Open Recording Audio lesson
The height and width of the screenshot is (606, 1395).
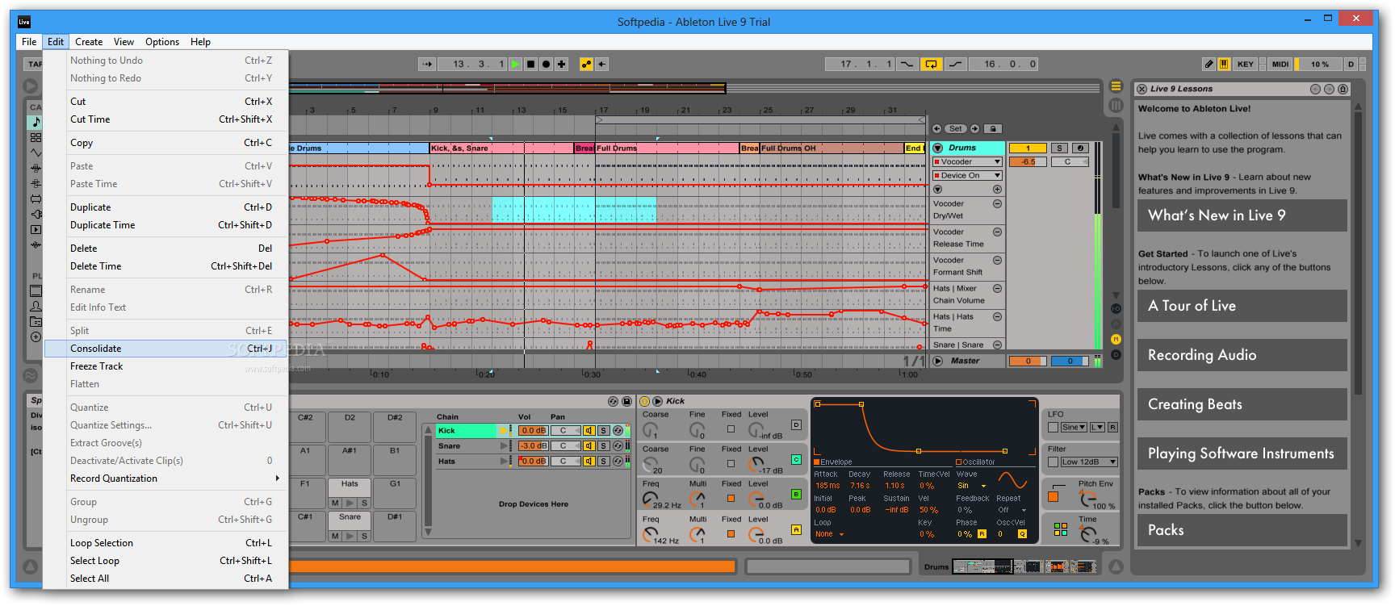(x=1242, y=355)
